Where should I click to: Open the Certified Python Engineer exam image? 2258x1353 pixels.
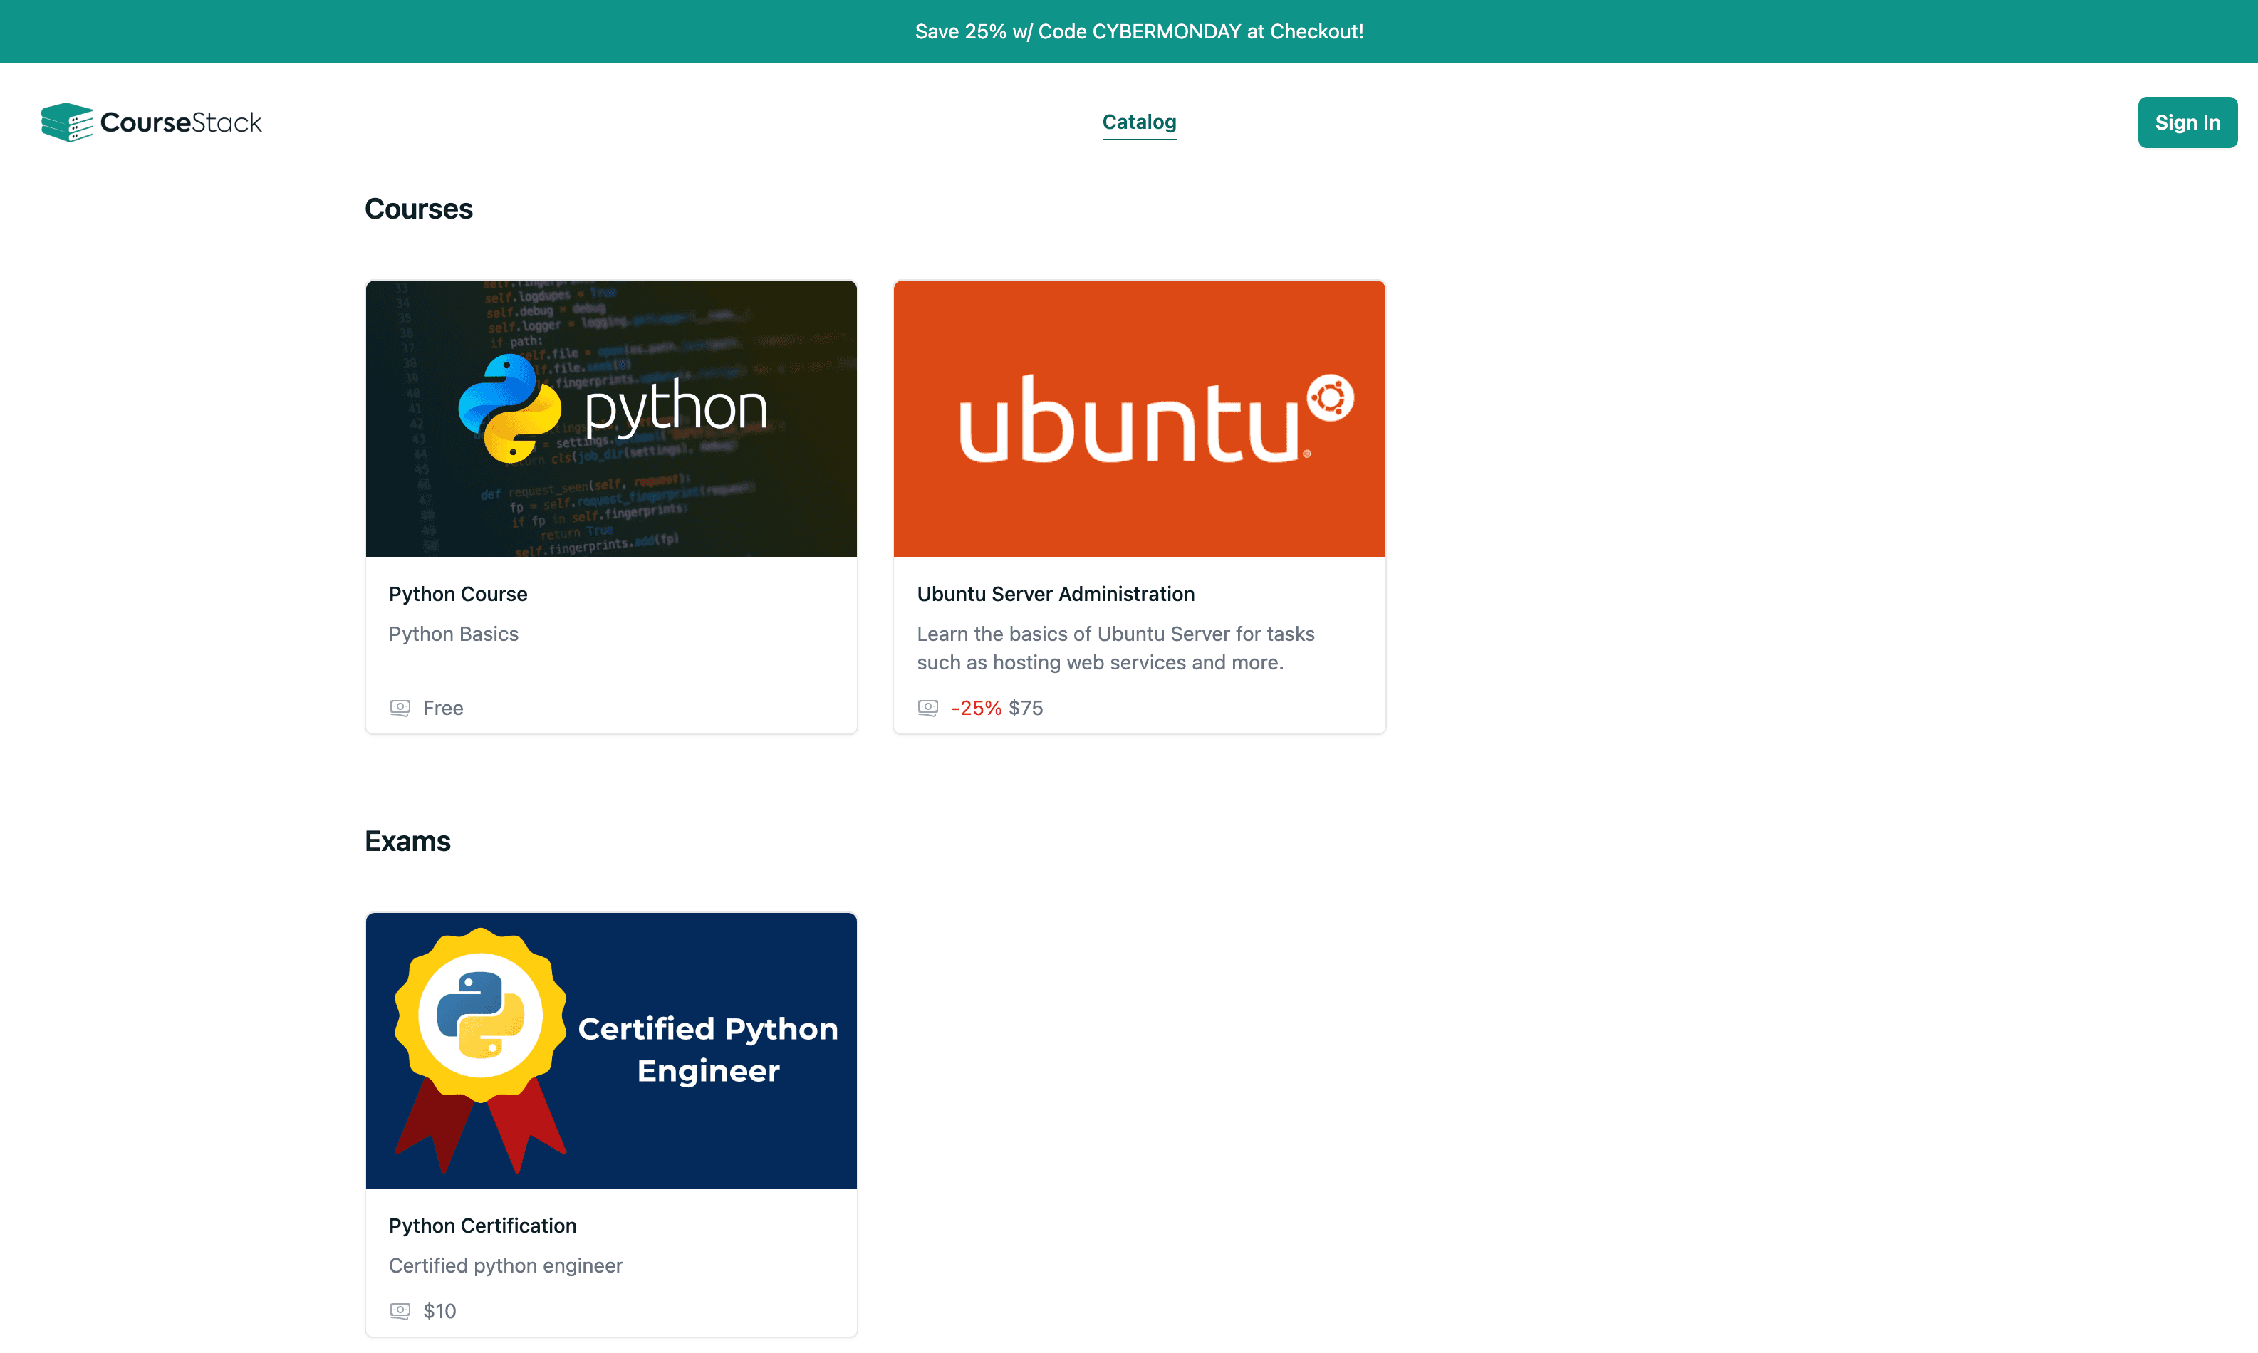611,1050
